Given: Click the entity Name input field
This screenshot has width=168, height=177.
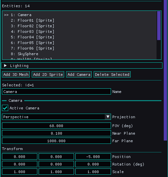Looking at the screenshot, I should tap(56, 92).
